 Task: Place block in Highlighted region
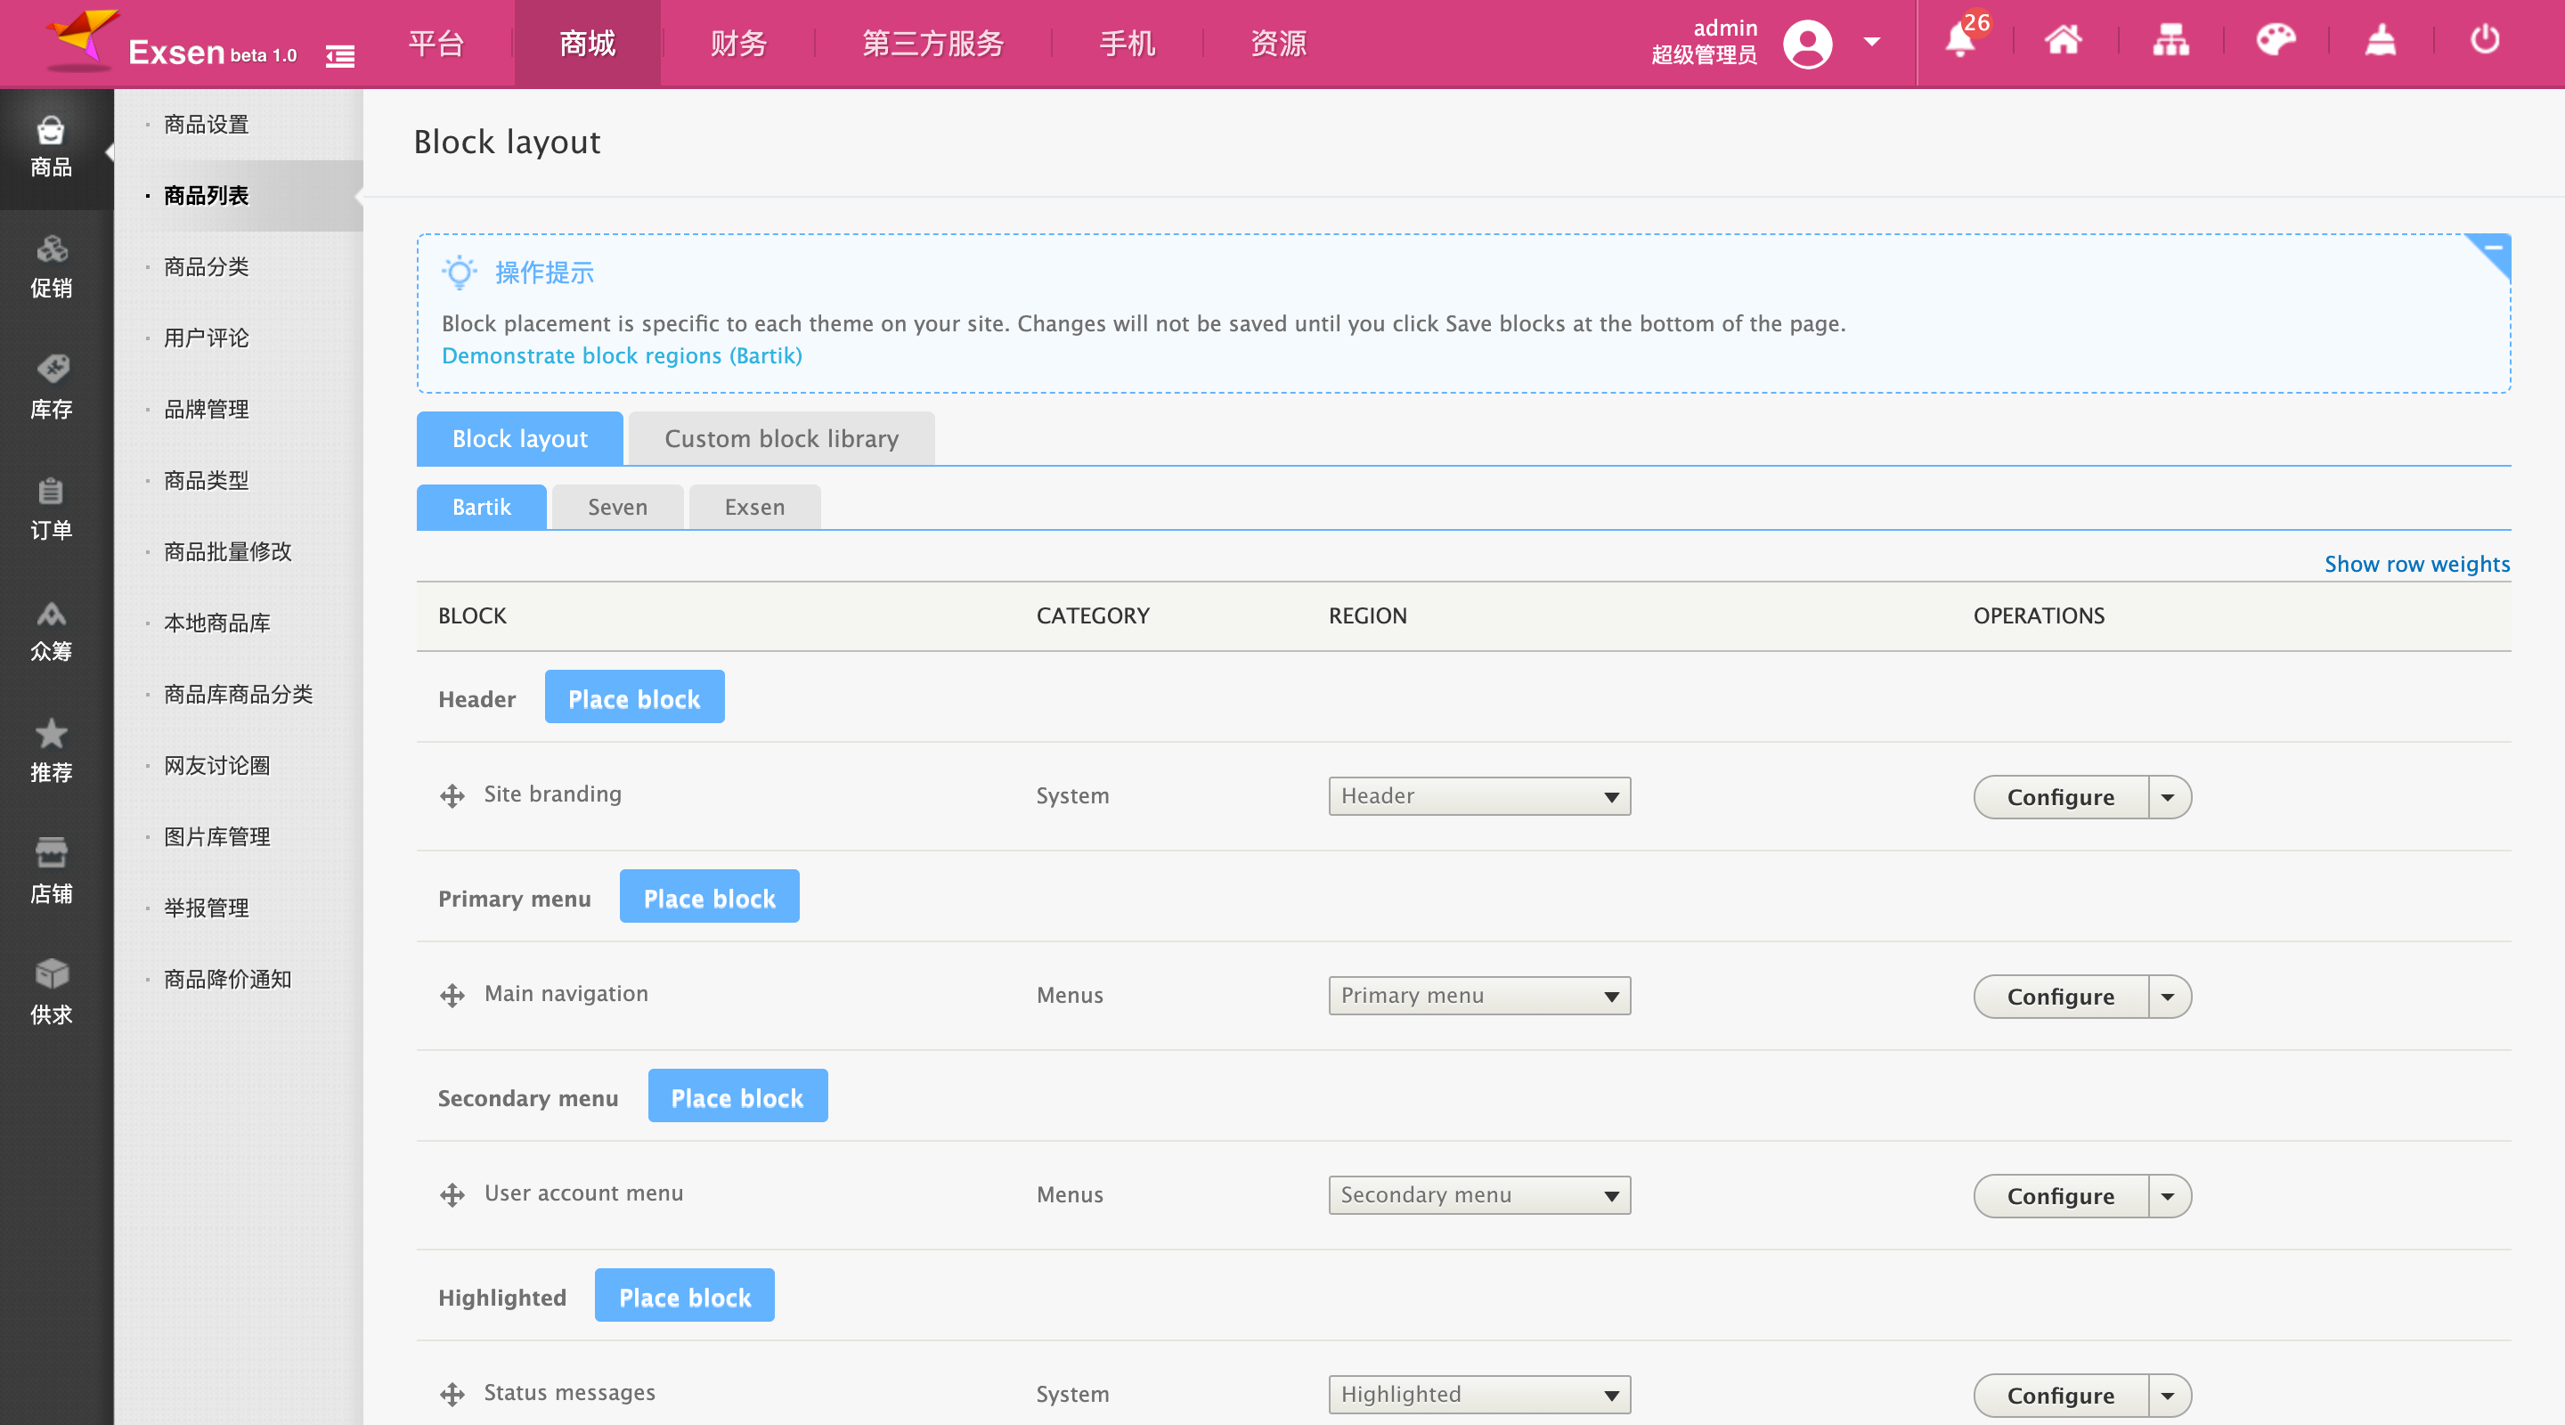(x=684, y=1296)
